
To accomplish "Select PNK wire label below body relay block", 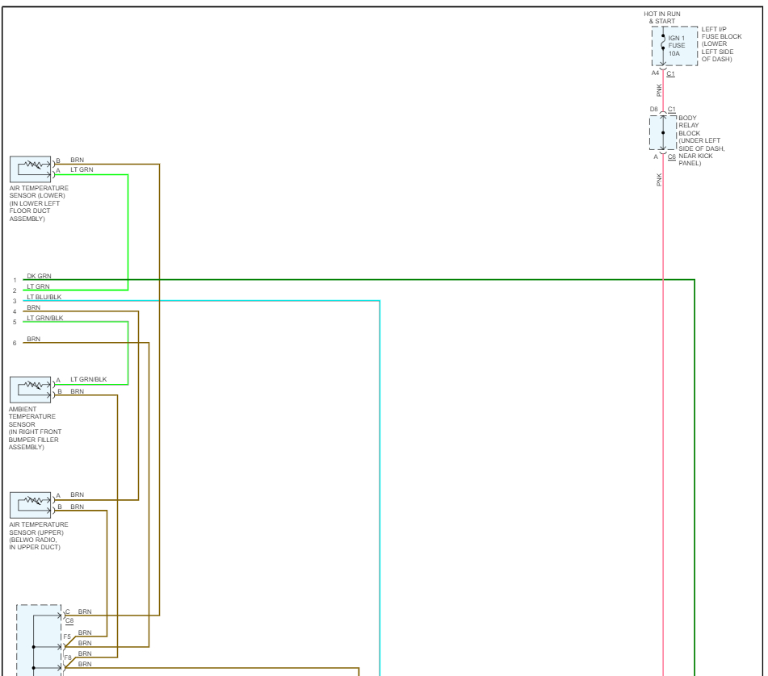I will coord(659,180).
